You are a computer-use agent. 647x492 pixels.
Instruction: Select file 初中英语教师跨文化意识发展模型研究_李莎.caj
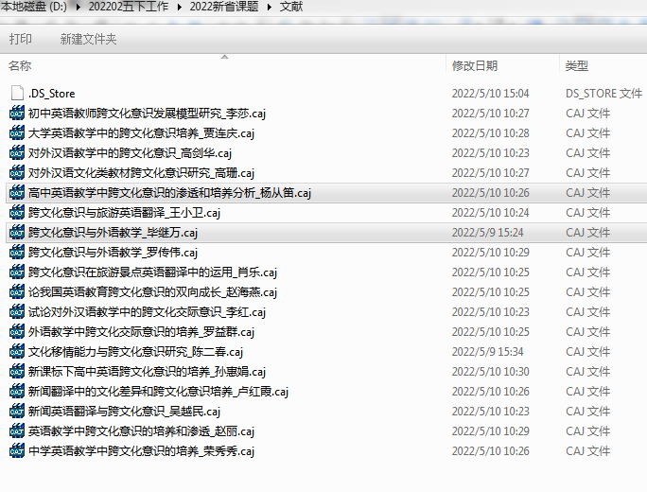click(x=147, y=114)
